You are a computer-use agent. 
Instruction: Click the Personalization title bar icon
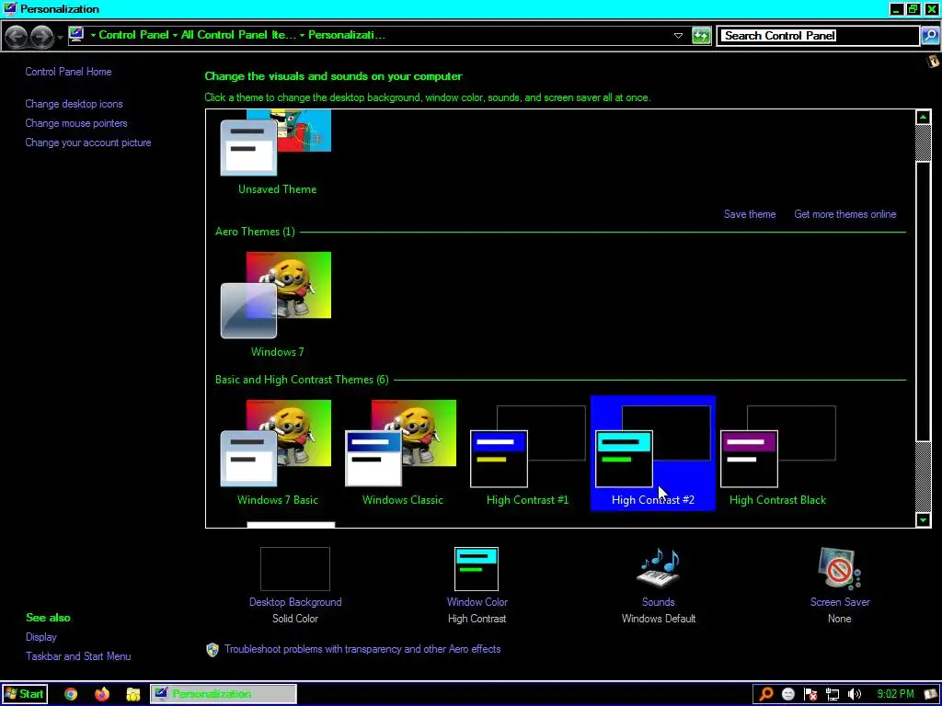click(x=9, y=8)
